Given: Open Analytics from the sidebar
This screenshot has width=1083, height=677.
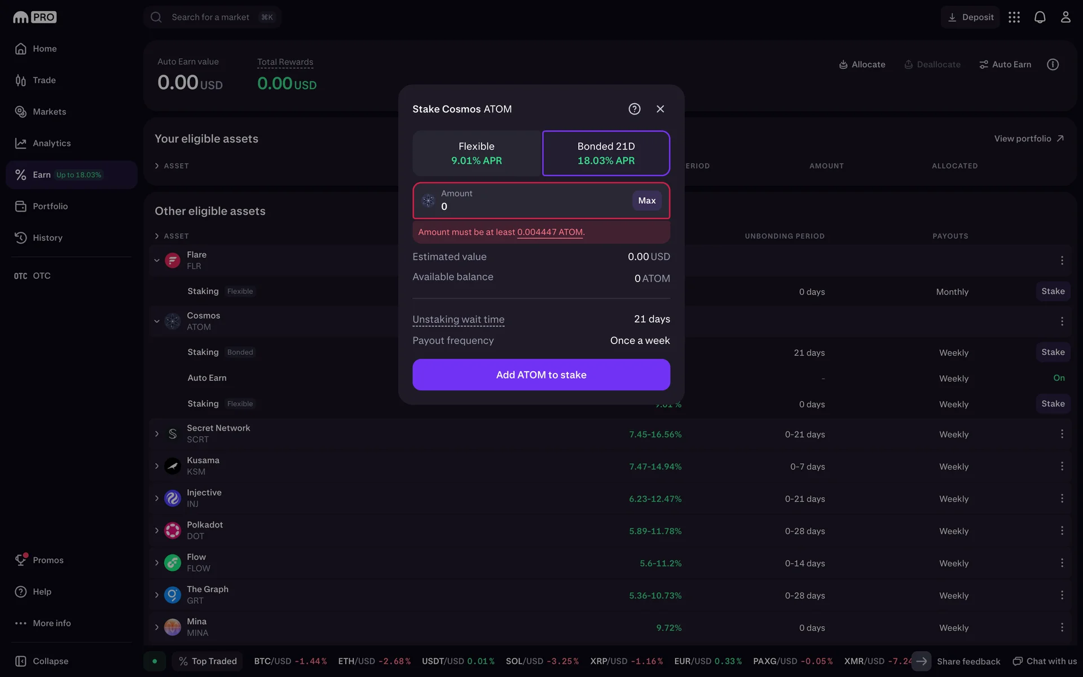Looking at the screenshot, I should (51, 143).
